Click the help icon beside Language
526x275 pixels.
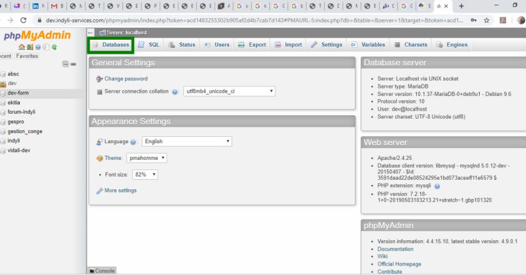tap(133, 142)
